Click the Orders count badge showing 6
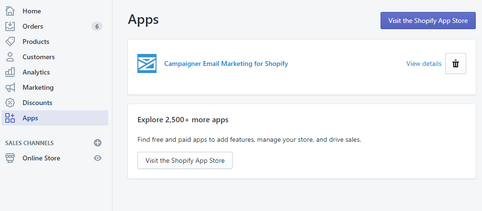 97,26
